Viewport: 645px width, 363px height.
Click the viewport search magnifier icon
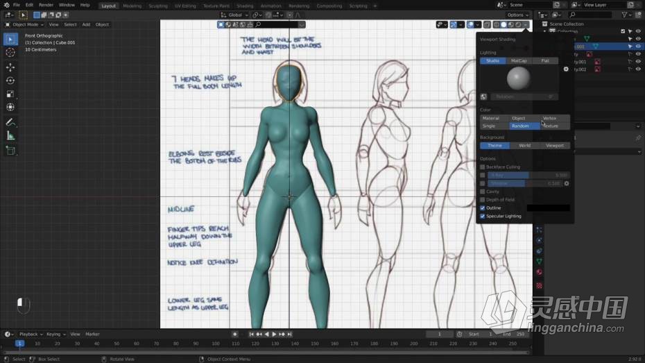click(258, 25)
